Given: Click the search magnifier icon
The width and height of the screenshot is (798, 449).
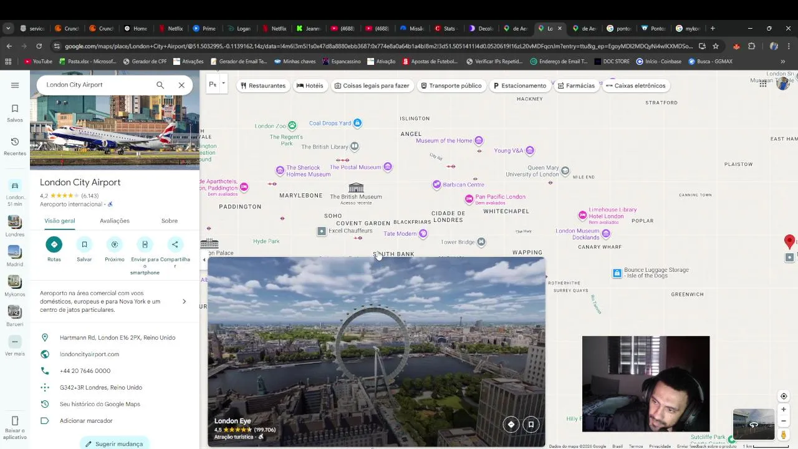Looking at the screenshot, I should coord(160,85).
